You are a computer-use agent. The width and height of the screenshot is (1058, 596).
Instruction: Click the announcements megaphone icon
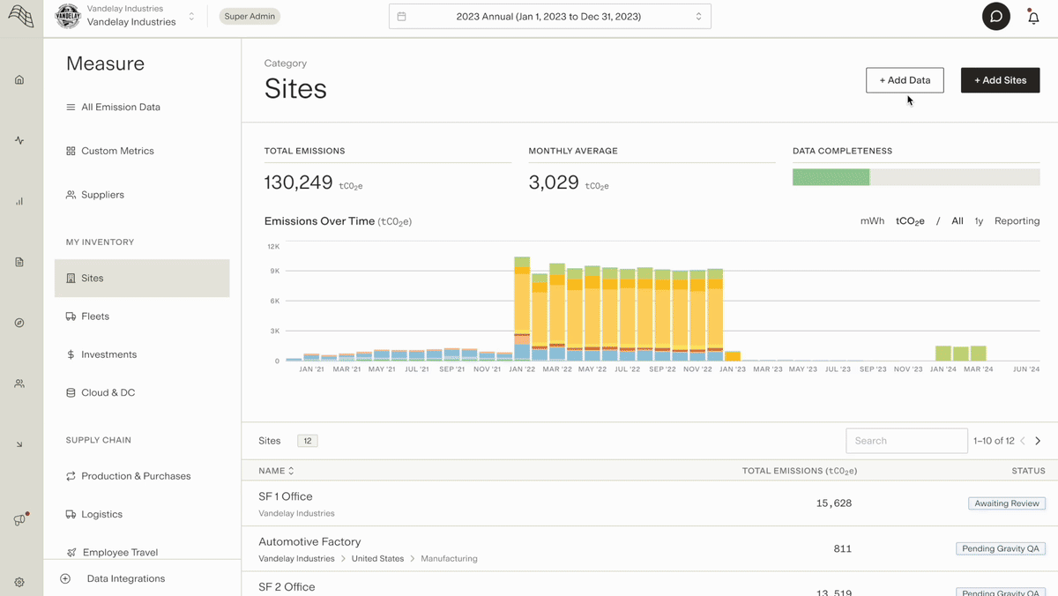click(19, 520)
